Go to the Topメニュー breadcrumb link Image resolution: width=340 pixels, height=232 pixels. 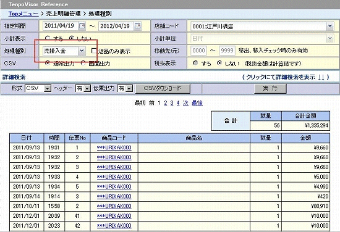tap(23, 14)
